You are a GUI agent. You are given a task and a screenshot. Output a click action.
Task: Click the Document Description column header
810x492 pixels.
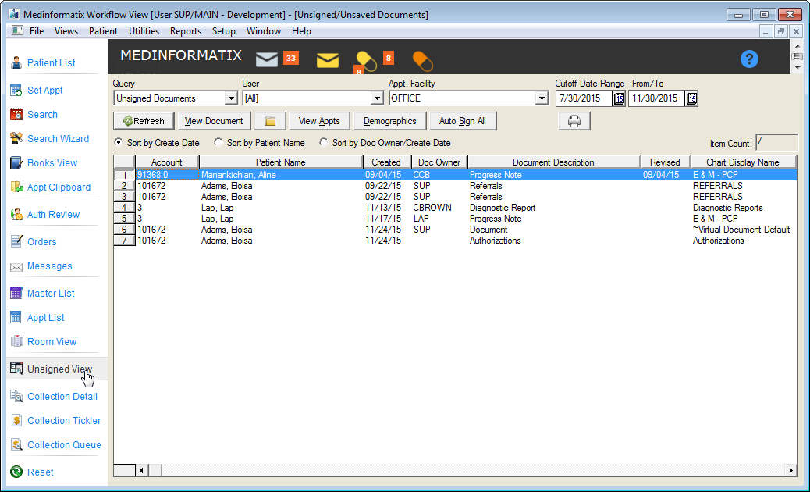pyautogui.click(x=553, y=162)
